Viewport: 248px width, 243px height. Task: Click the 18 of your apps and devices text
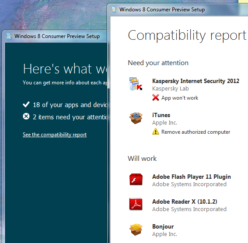[x=70, y=105]
